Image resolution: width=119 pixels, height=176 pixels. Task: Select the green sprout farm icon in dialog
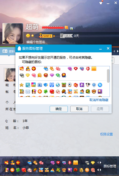(64, 85)
